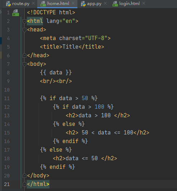
Task: Click the Python file icon on app.py tab
Action: click(83, 4)
